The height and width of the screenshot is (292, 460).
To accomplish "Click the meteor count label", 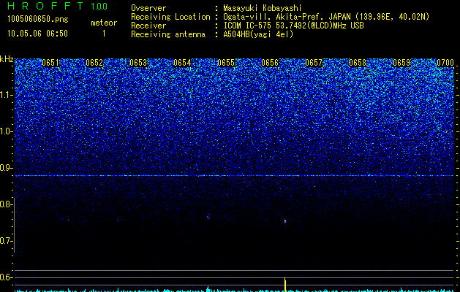I will (104, 23).
